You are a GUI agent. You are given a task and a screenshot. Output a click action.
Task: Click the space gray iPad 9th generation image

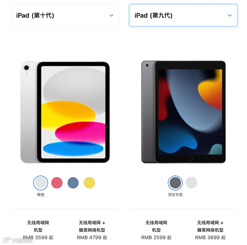click(x=183, y=112)
